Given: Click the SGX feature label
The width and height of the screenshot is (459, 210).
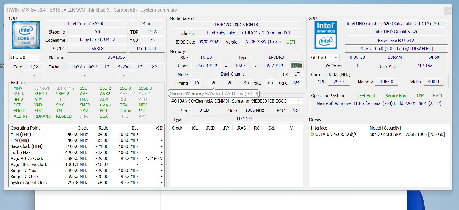Looking at the screenshot, I should point(104,116).
